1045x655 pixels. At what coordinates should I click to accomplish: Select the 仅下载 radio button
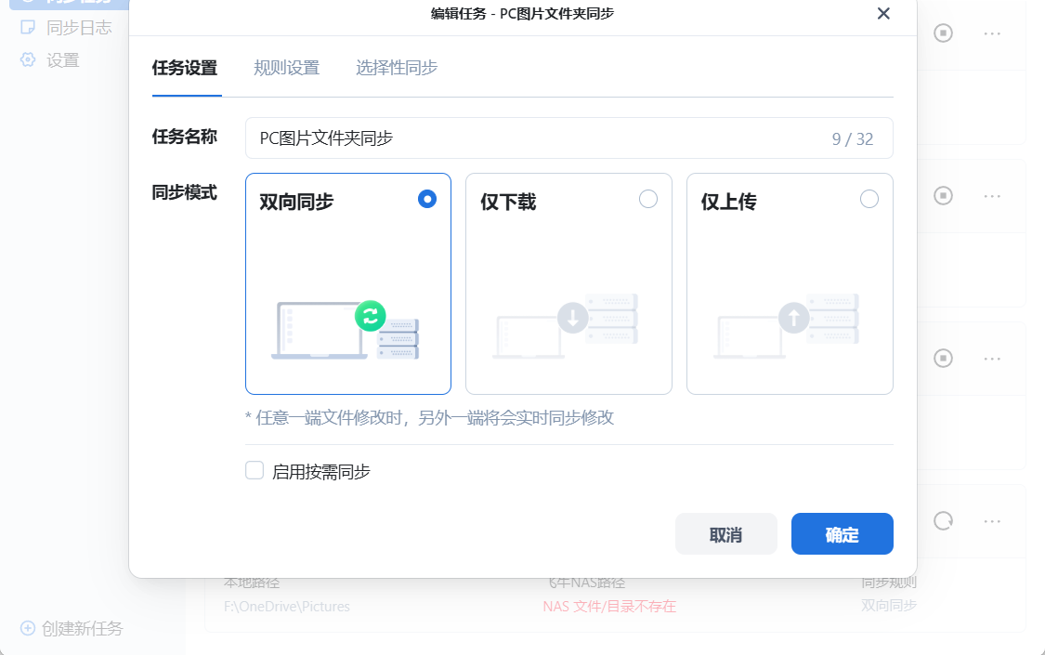648,199
